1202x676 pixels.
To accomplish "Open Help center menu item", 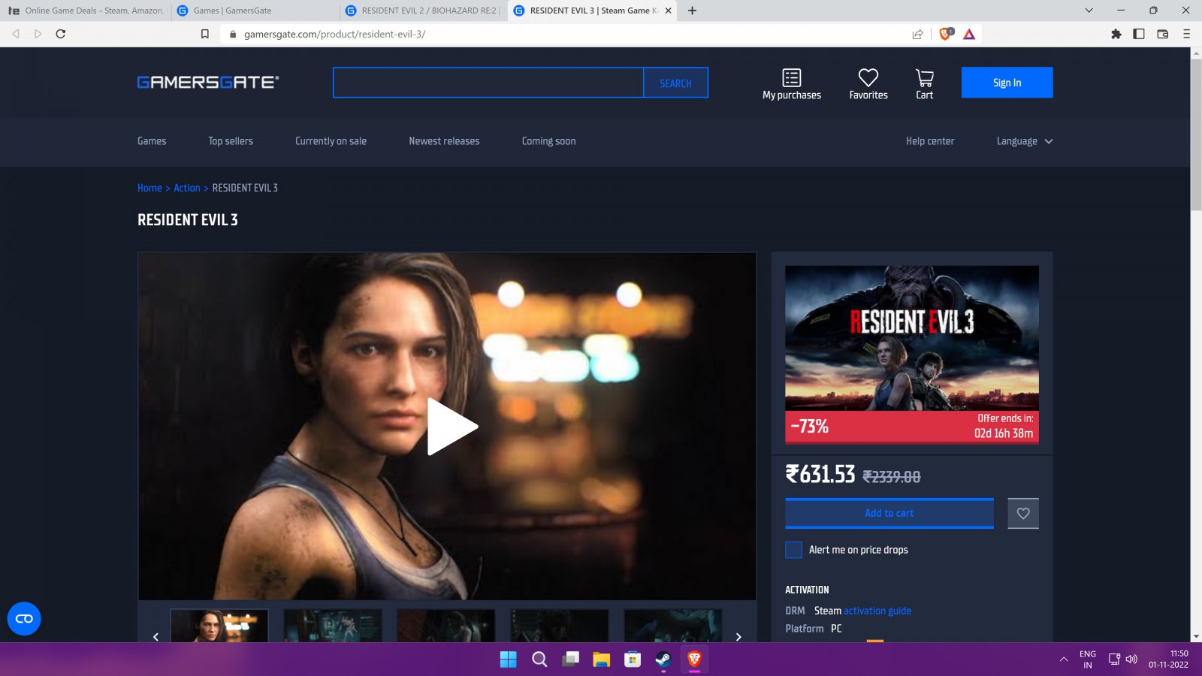I will 930,141.
